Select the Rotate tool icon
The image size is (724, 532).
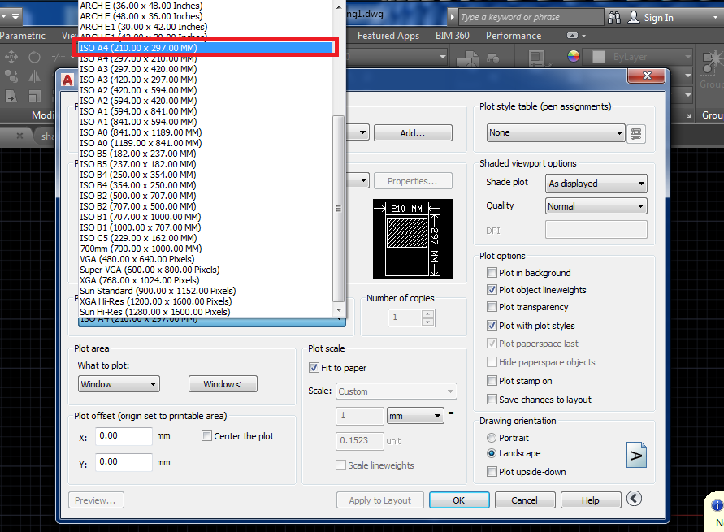(35, 57)
